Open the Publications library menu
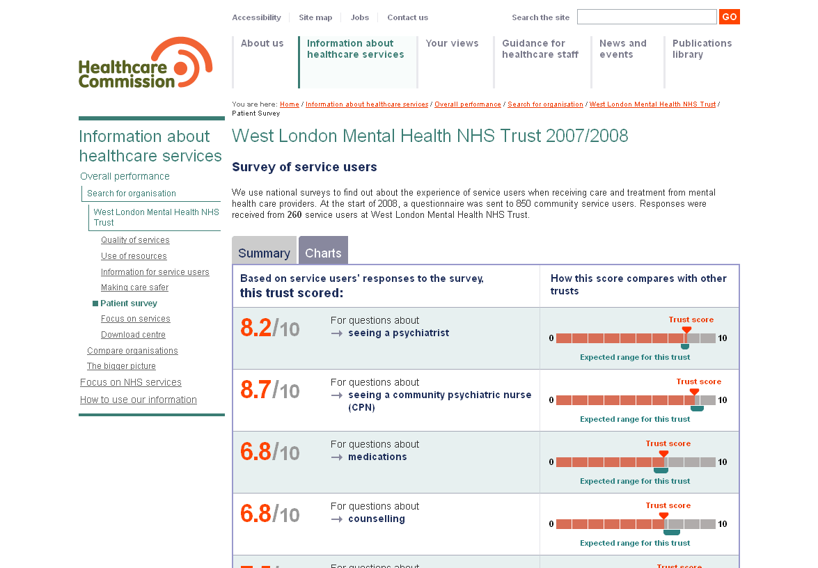The width and height of the screenshot is (818, 568). pyautogui.click(x=701, y=49)
